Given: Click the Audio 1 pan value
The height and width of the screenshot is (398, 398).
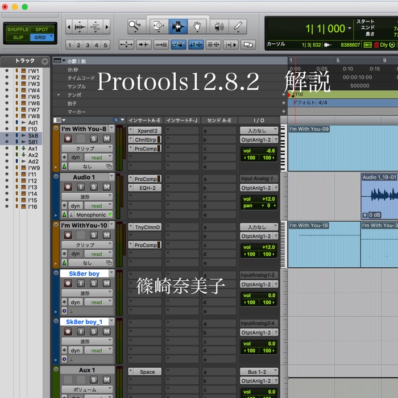Looking at the screenshot, I should 268,206.
